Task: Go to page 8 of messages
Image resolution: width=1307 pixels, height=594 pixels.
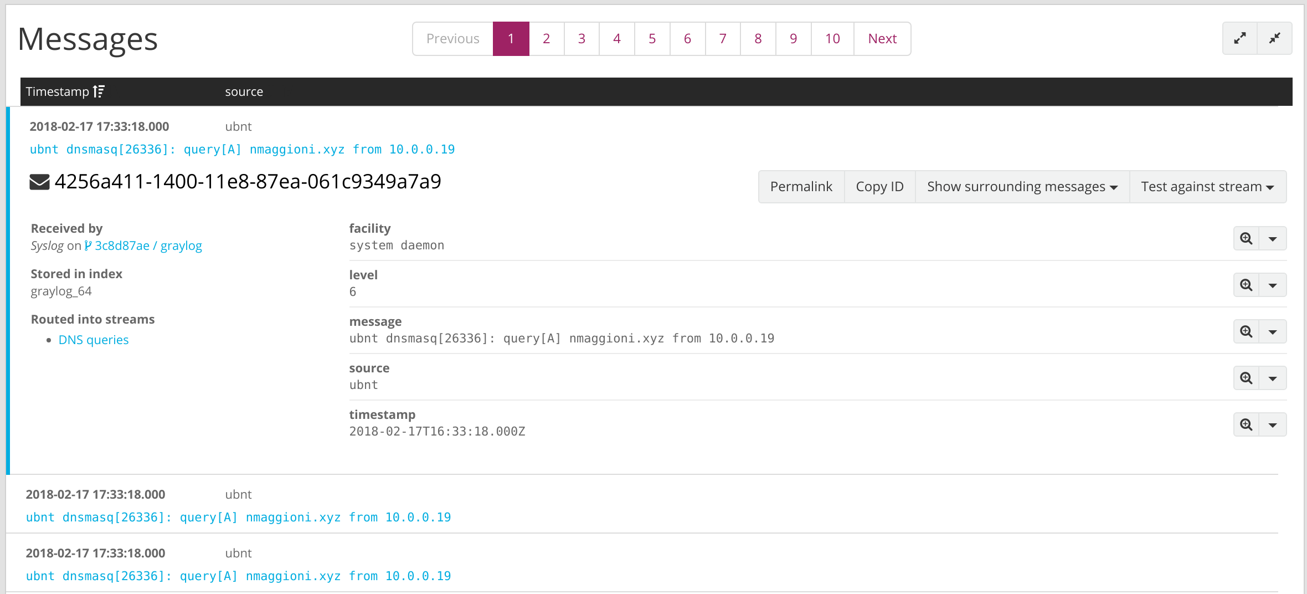Action: [x=758, y=39]
